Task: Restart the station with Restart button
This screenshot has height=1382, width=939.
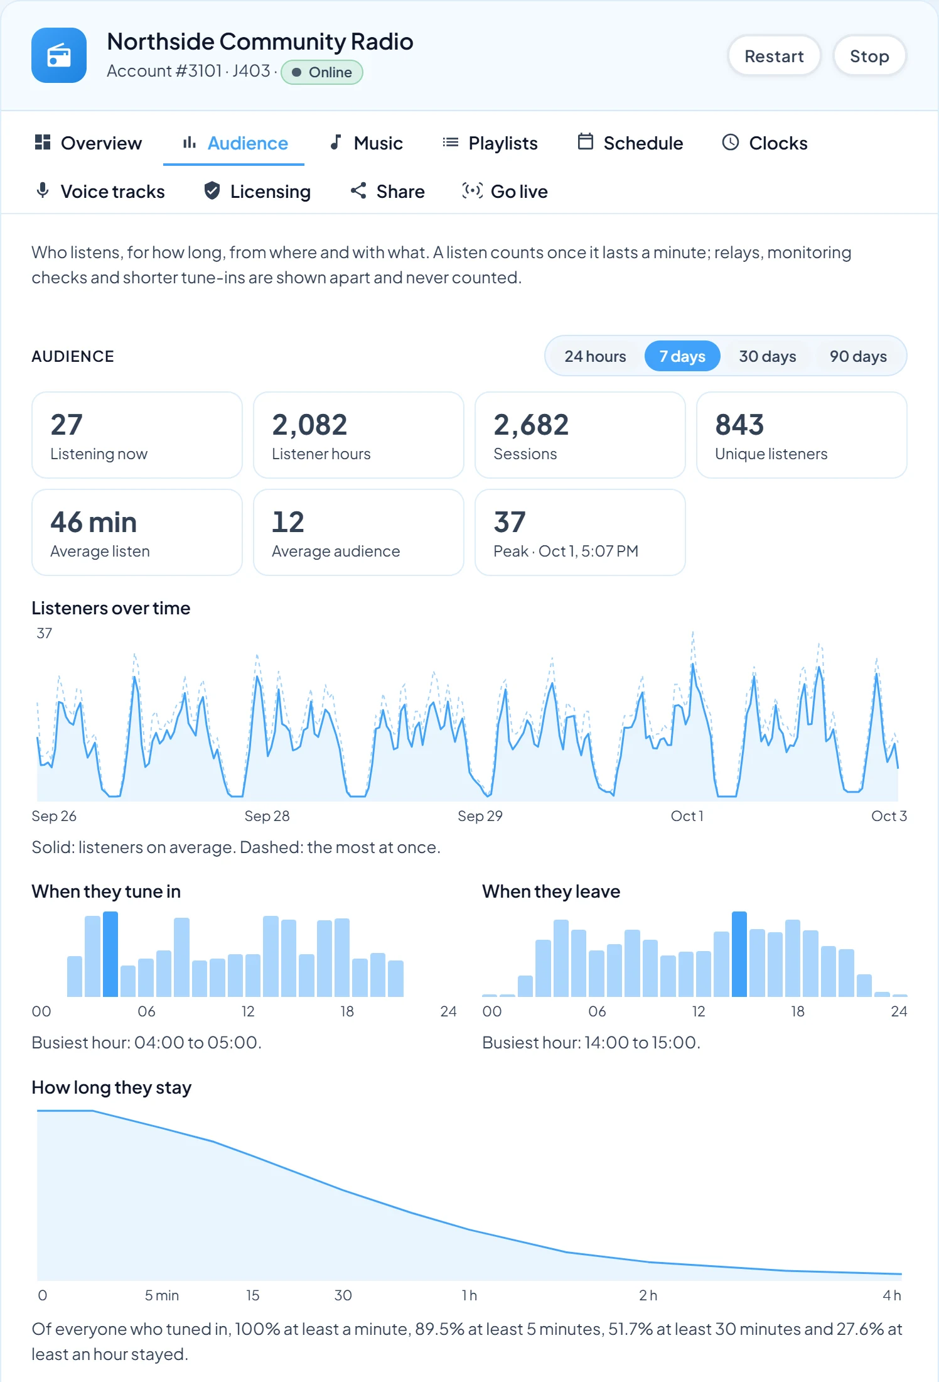Action: 774,56
